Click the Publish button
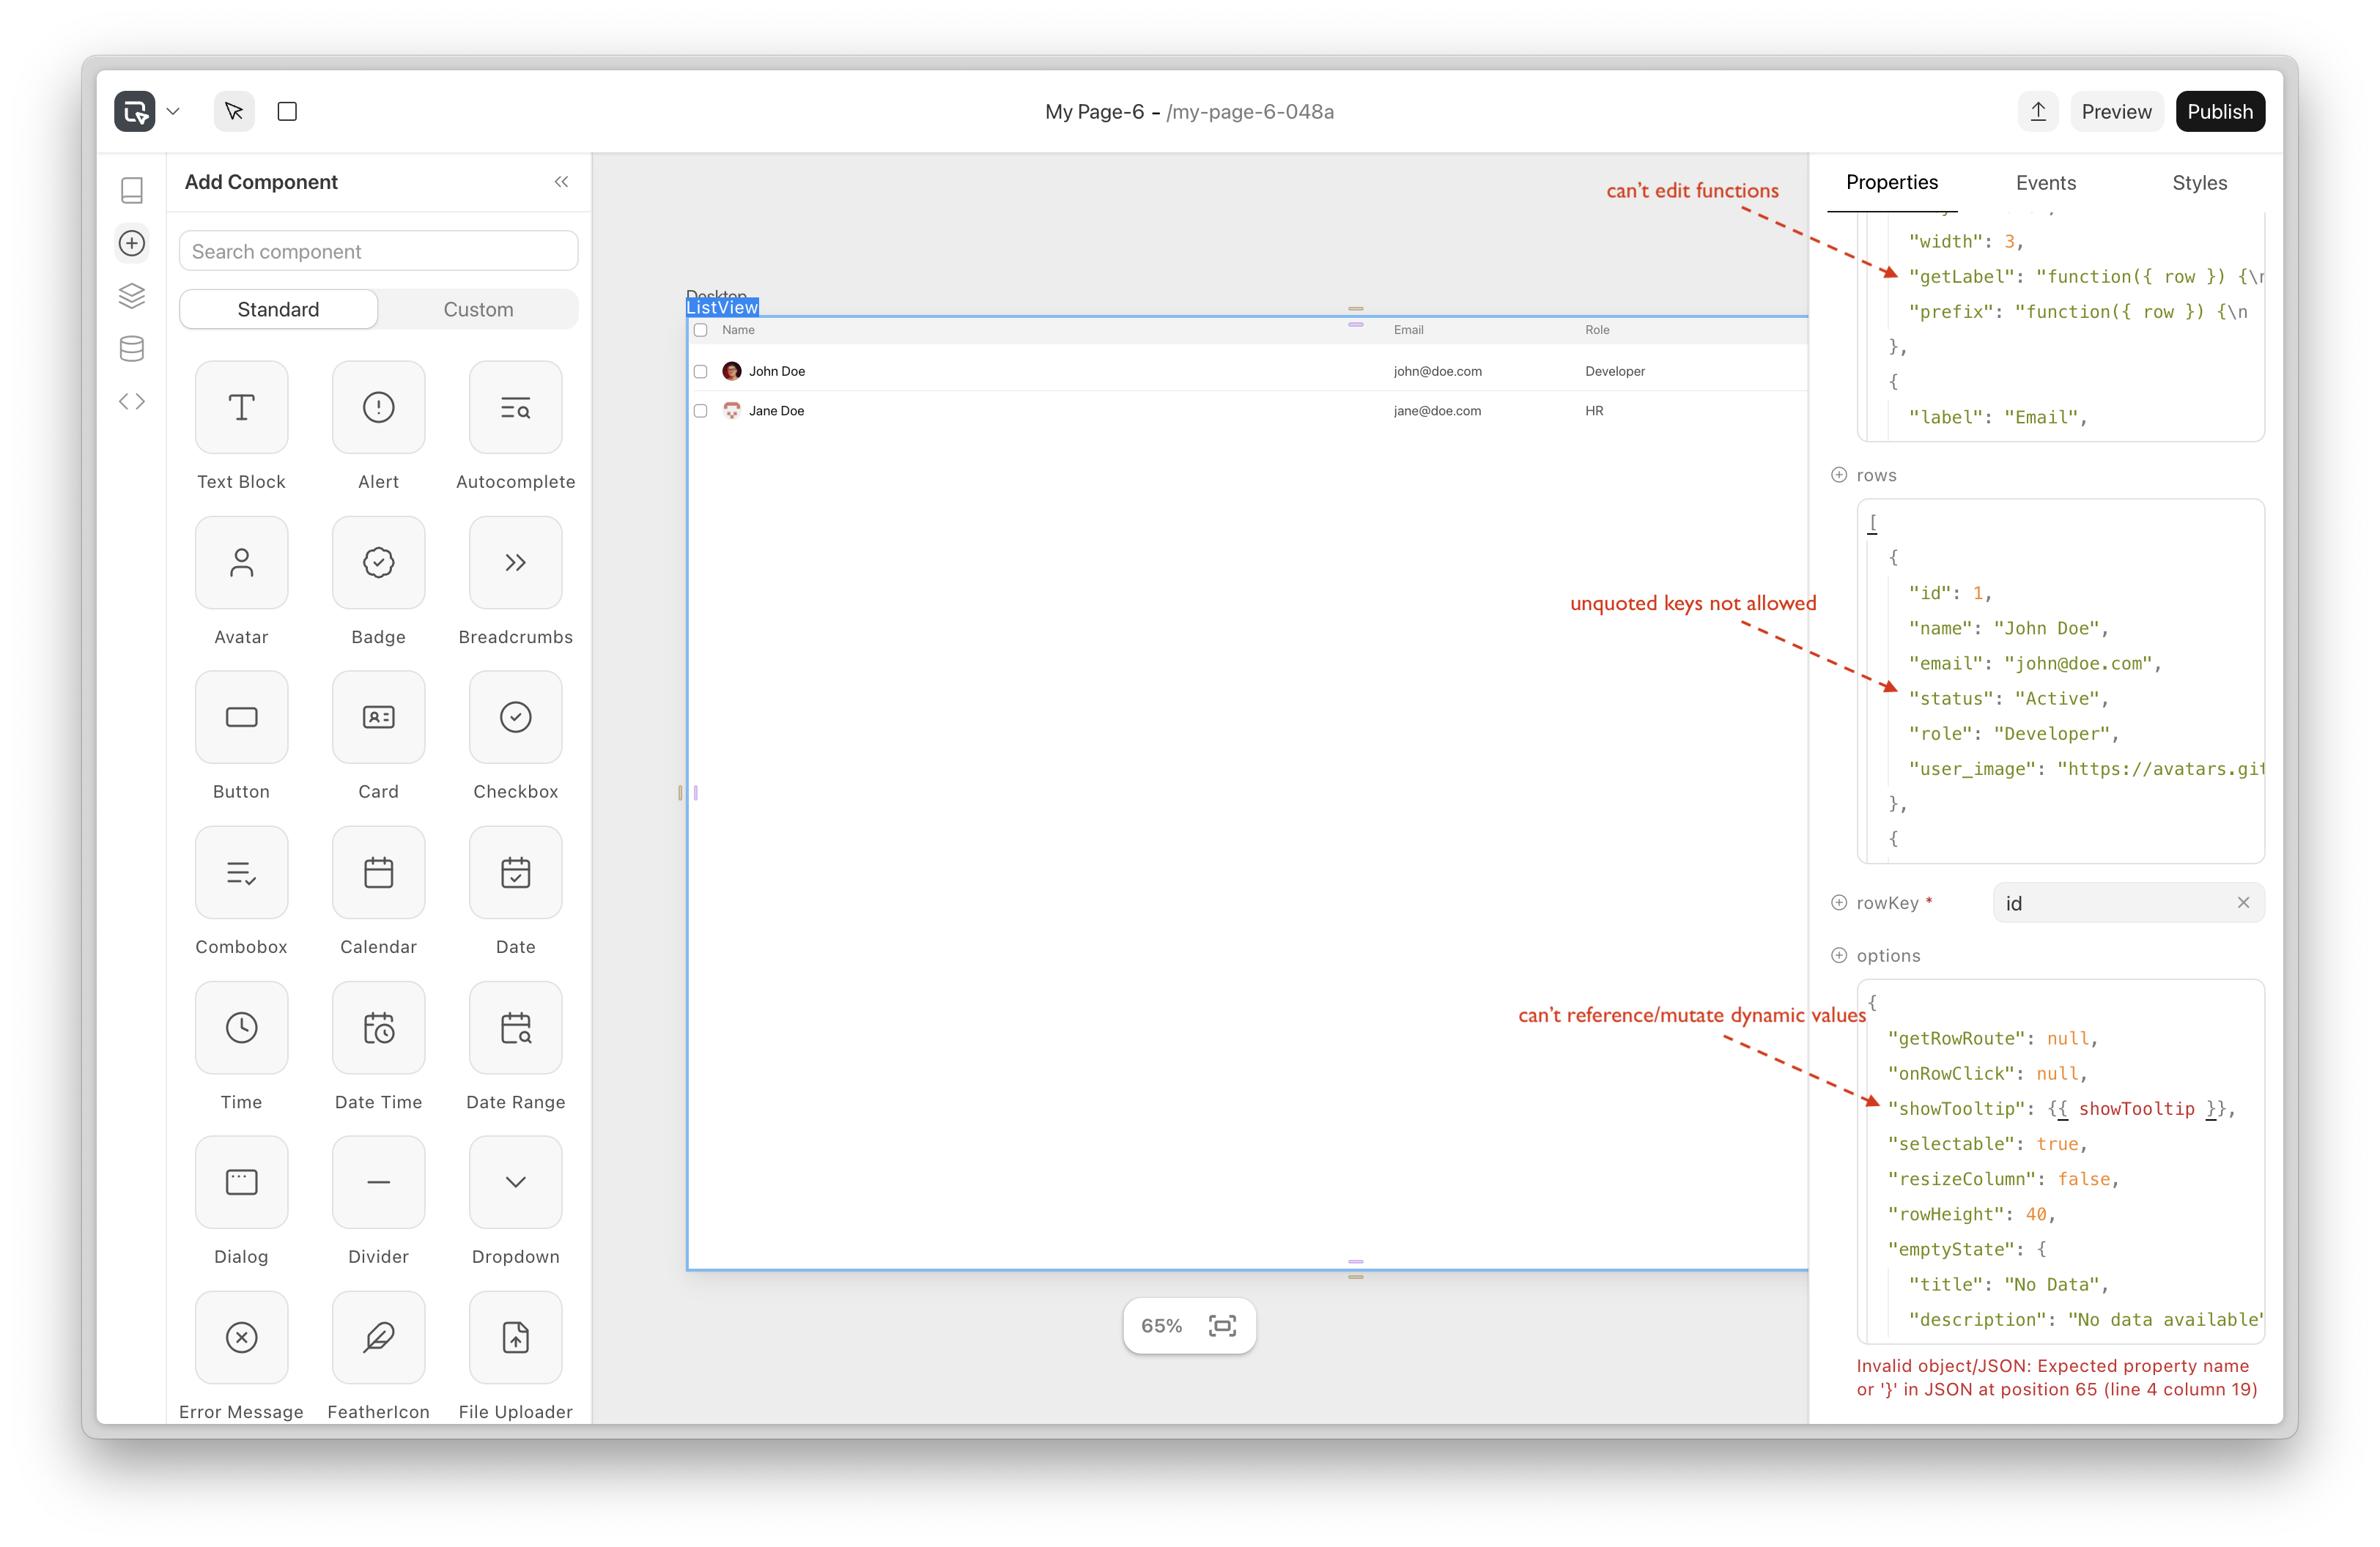Viewport: 2380px width, 1547px height. point(2219,111)
